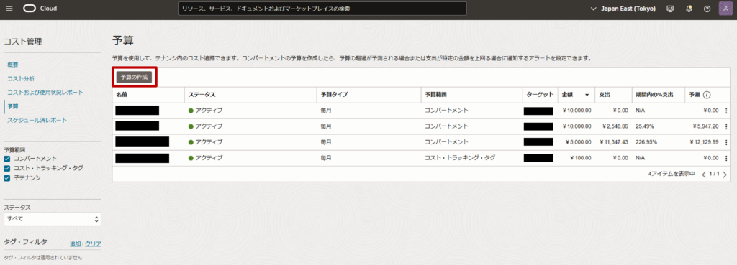Screen dimensions: 737x265
Task: Click the 予算の作成 button
Action: click(134, 77)
